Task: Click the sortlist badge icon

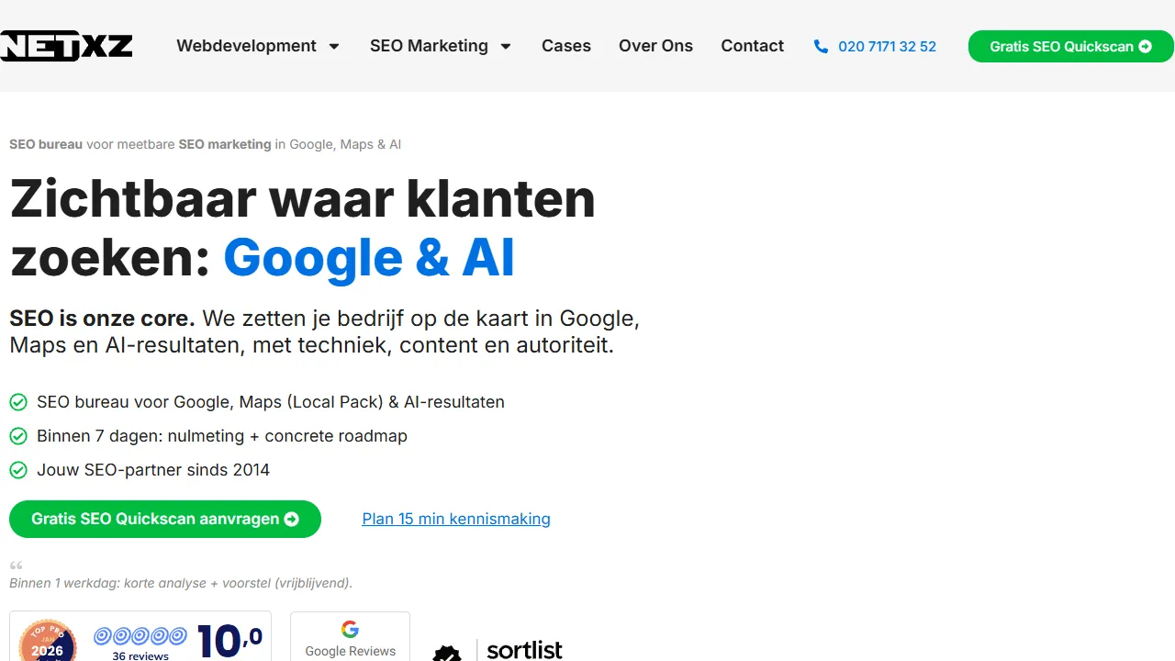Action: 447,653
